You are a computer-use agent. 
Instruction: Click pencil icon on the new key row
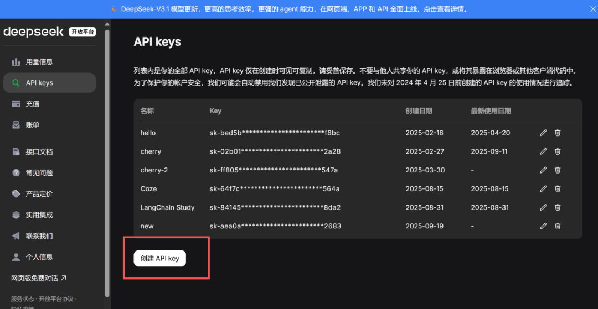pyautogui.click(x=544, y=226)
